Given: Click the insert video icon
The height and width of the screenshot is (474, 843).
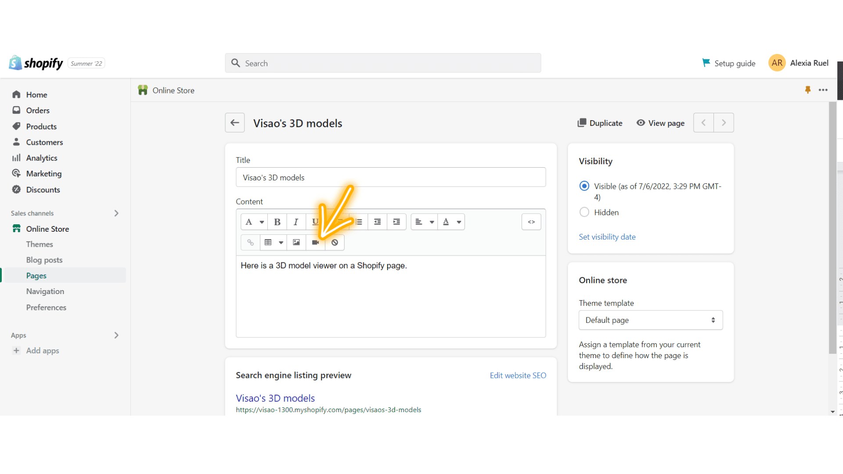Looking at the screenshot, I should [315, 242].
